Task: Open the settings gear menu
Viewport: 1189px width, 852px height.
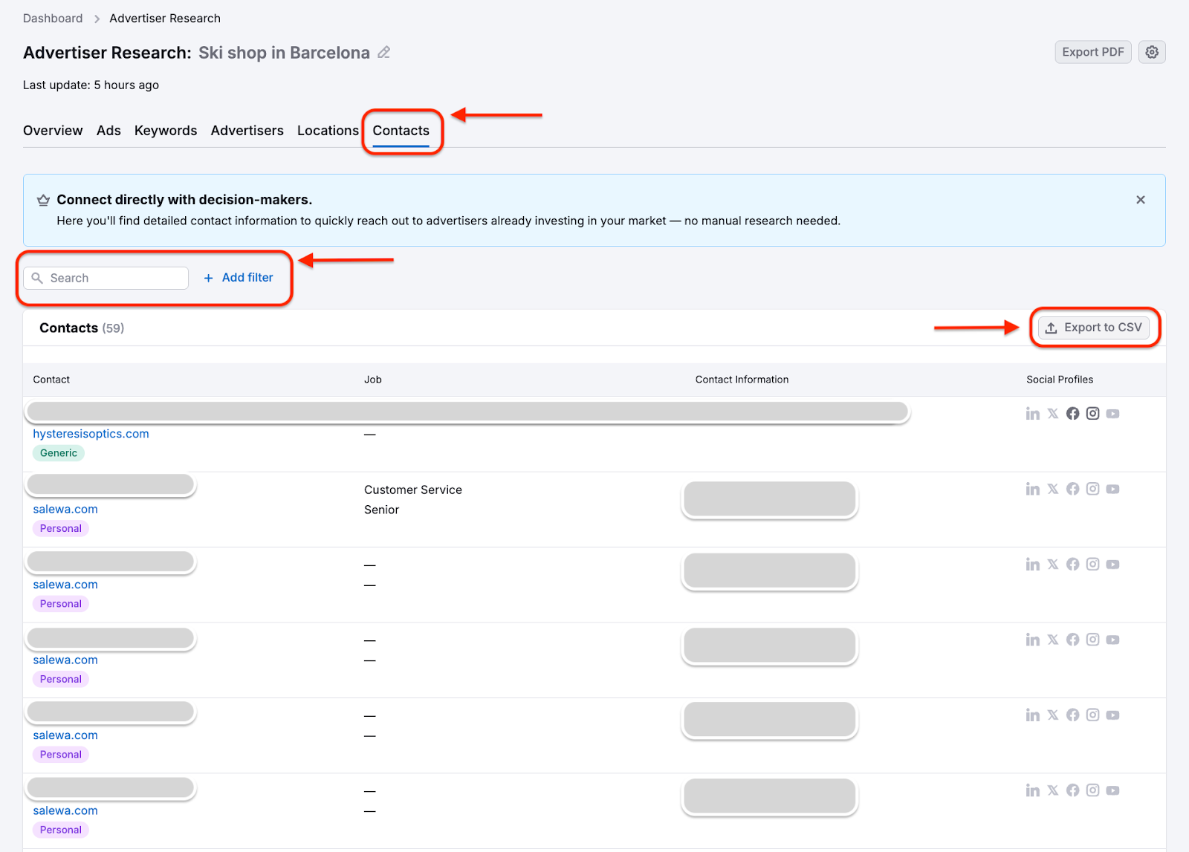Action: coord(1151,52)
